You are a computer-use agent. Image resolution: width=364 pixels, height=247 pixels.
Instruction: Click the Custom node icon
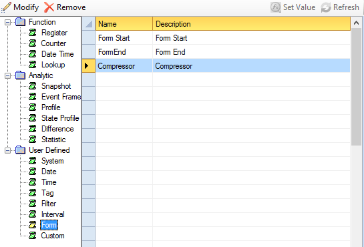[33, 236]
